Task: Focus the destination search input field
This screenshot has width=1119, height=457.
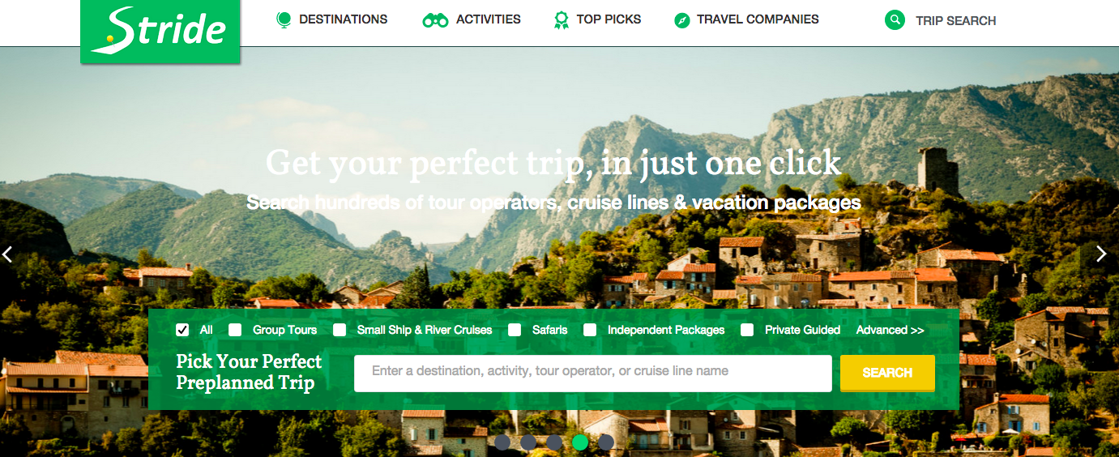Action: coord(593,373)
